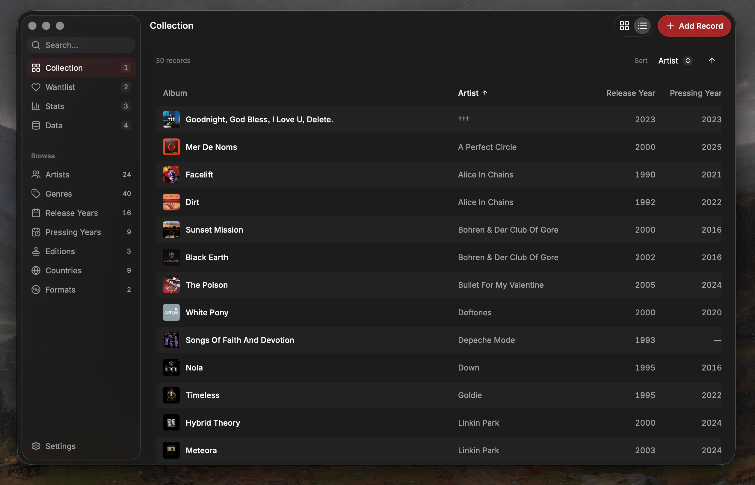
Task: Click the Settings gear icon
Action: 36,446
